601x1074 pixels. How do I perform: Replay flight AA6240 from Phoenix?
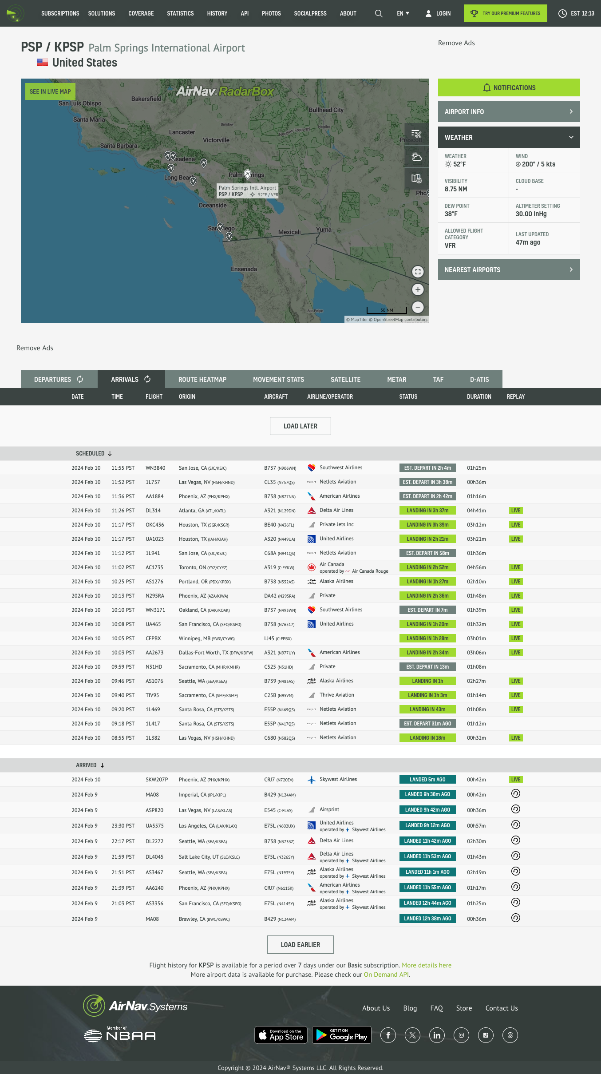[515, 887]
